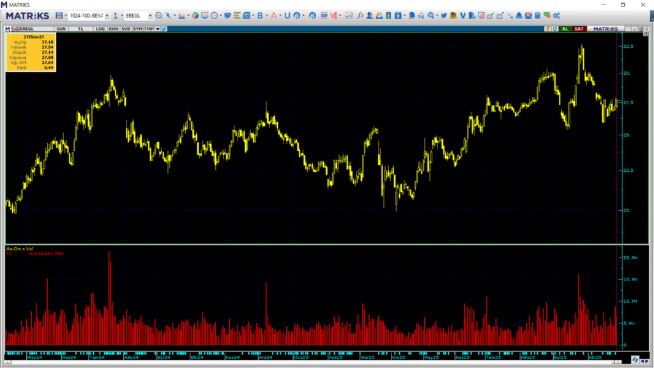Screen dimensions: 654x368
Task: Expand dropdown arrow beside red M icon
Action: click(340, 15)
